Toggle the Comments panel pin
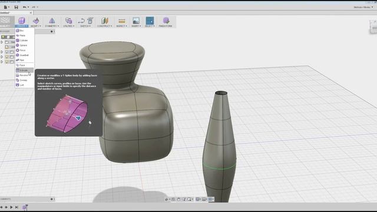Image resolution: width=377 pixels, height=212 pixels. click(x=52, y=199)
